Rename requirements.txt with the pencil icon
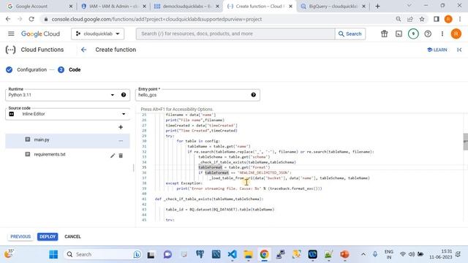468x263 pixels. pos(113,156)
